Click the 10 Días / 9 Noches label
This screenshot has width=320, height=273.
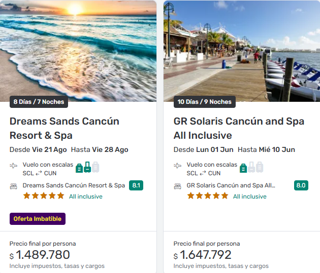[205, 102]
